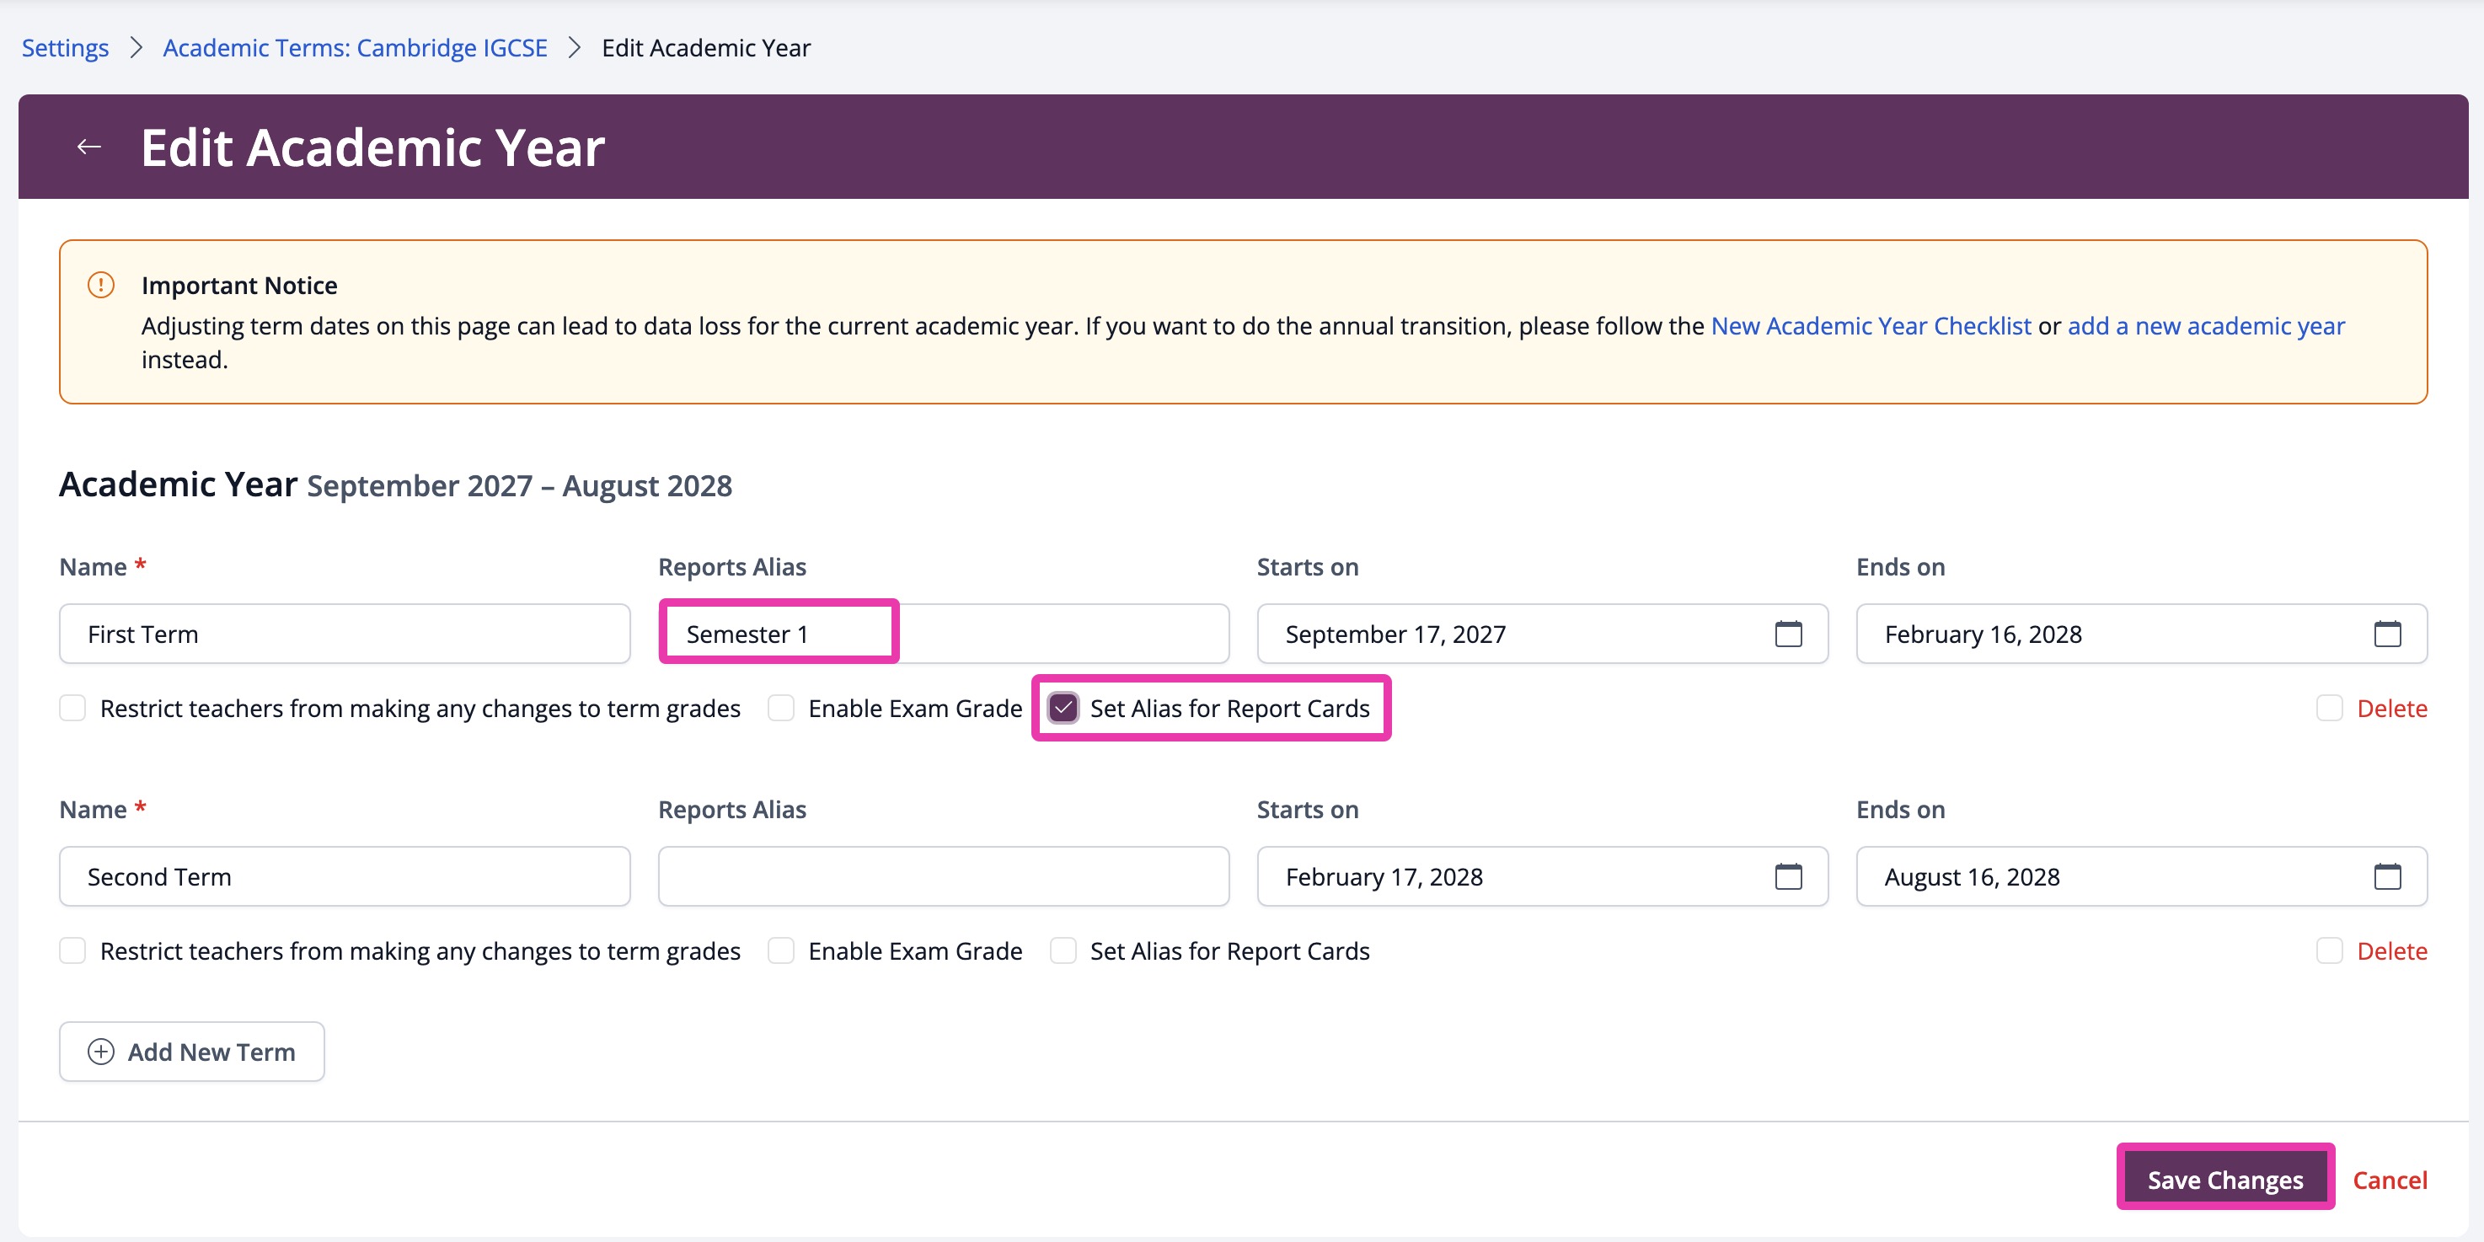Image resolution: width=2484 pixels, height=1242 pixels.
Task: Check Set Alias for Report Cards on Second Term
Action: click(x=1063, y=950)
